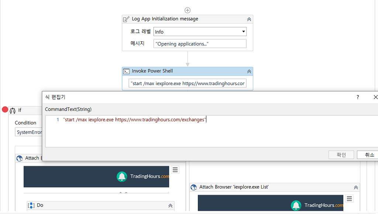Click the CommandText expression line in the editor
The image size is (378, 214).
pyautogui.click(x=135, y=119)
